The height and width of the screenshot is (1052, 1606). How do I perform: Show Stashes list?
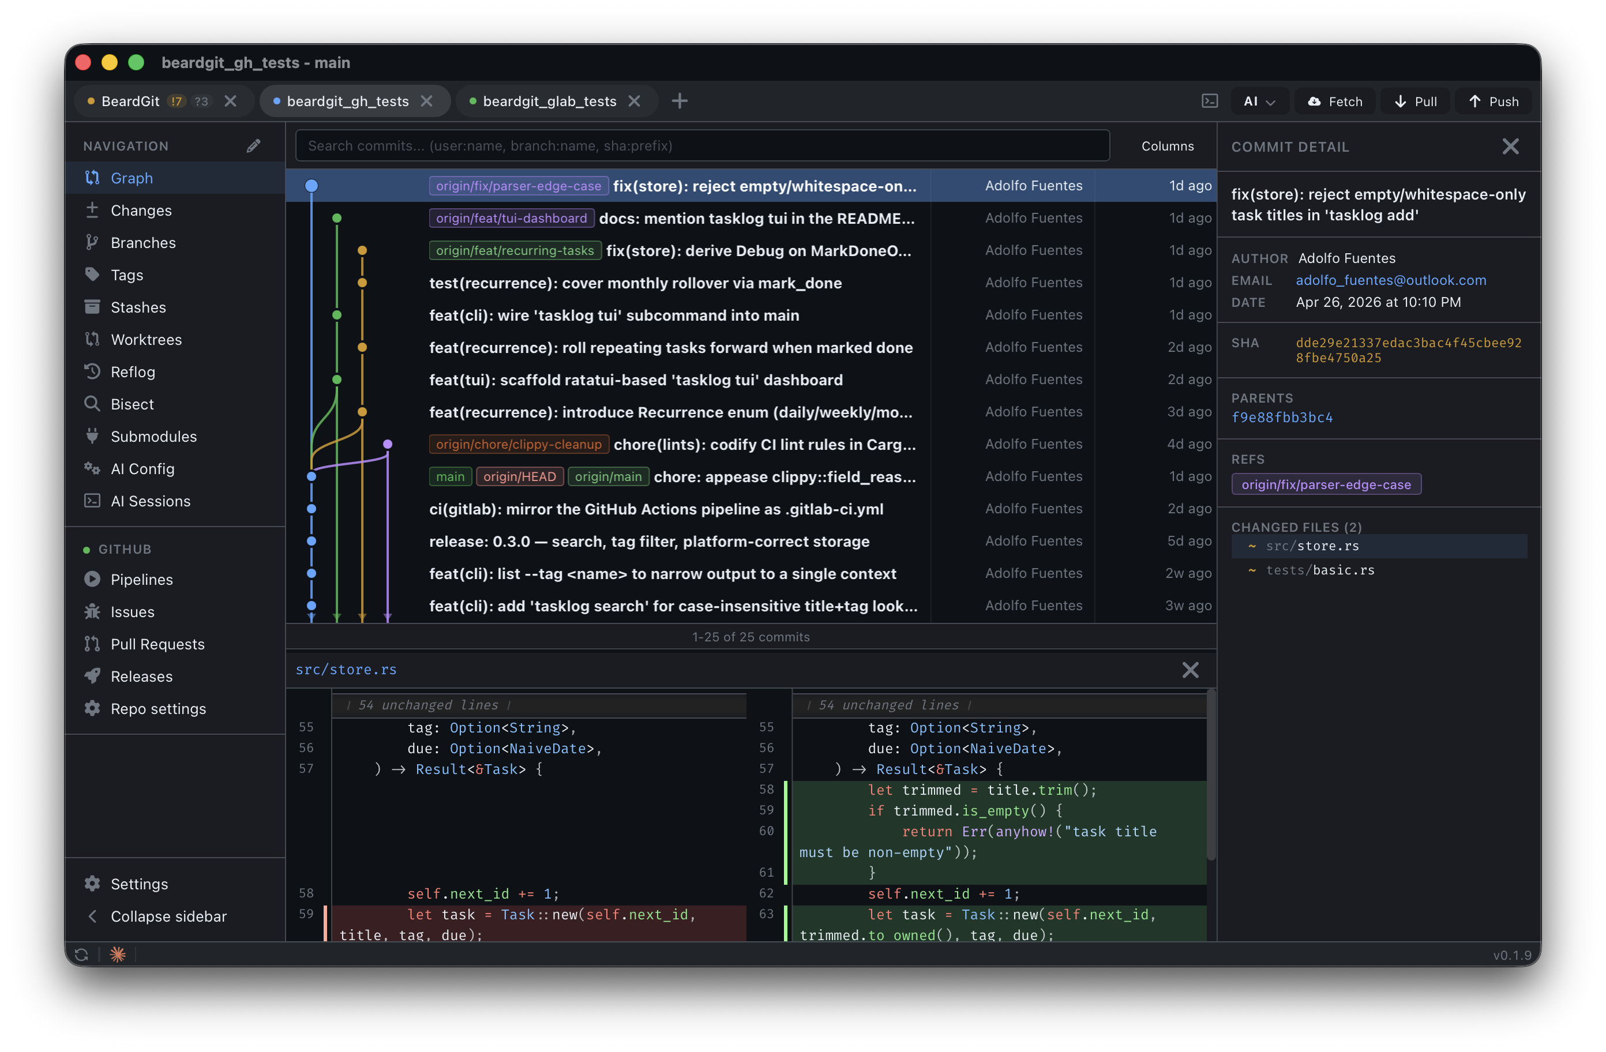pos(174,308)
